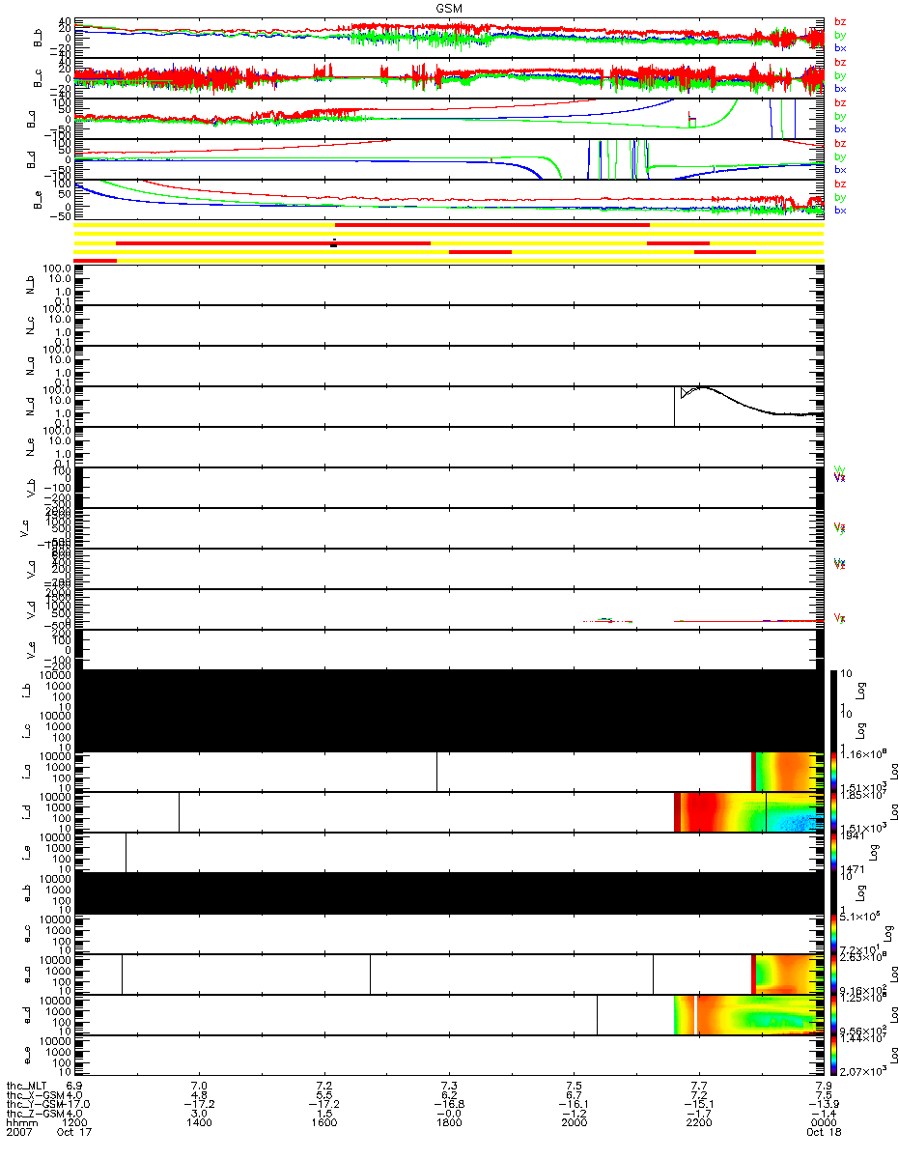Click the 2.07×10³ color bar value

point(865,1073)
